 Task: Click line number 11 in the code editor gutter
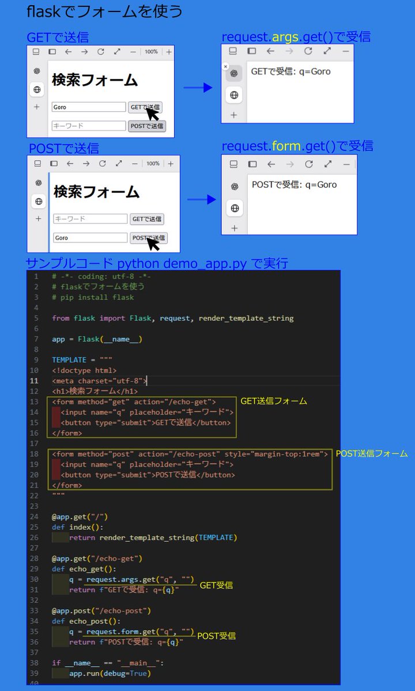click(35, 381)
